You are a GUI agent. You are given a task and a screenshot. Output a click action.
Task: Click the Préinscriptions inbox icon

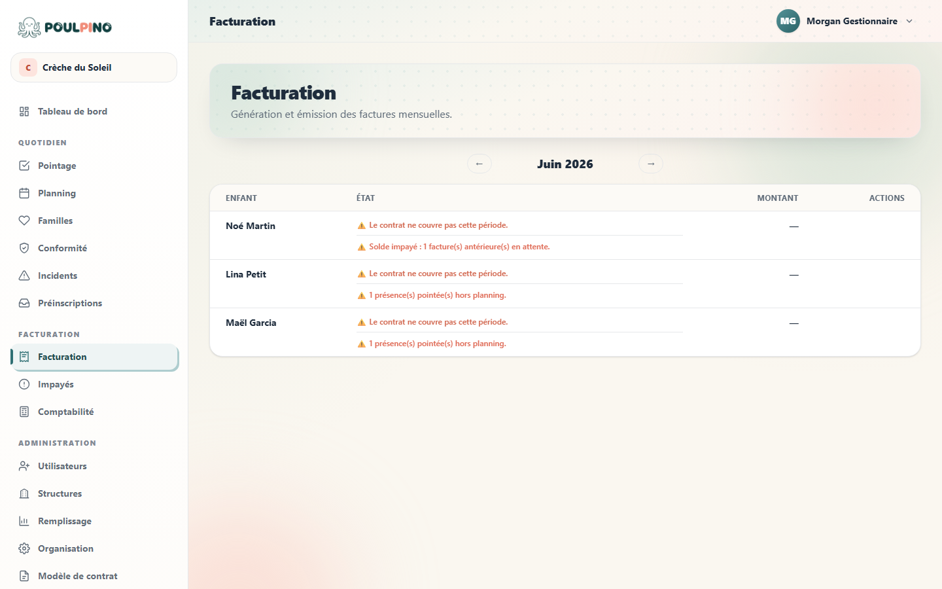coord(24,303)
